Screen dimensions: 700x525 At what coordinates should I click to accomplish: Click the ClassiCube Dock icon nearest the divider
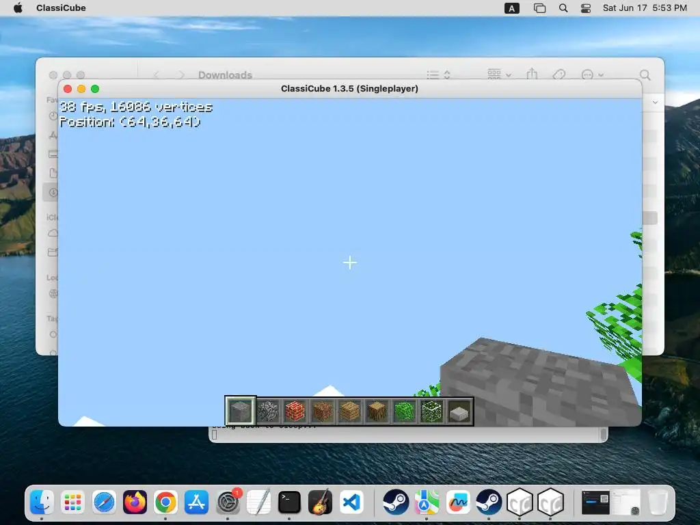click(x=550, y=502)
